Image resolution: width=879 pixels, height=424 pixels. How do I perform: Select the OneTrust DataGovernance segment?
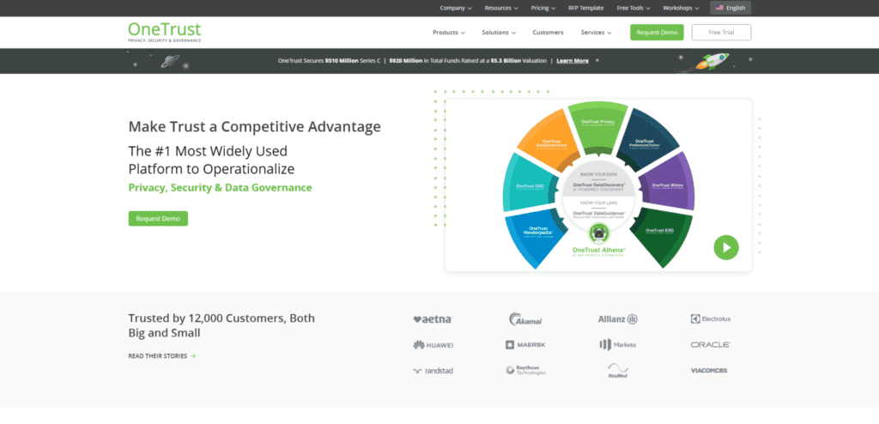point(547,140)
